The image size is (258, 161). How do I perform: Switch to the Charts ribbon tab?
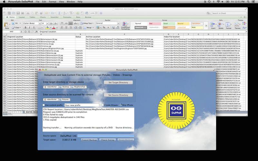point(43,17)
